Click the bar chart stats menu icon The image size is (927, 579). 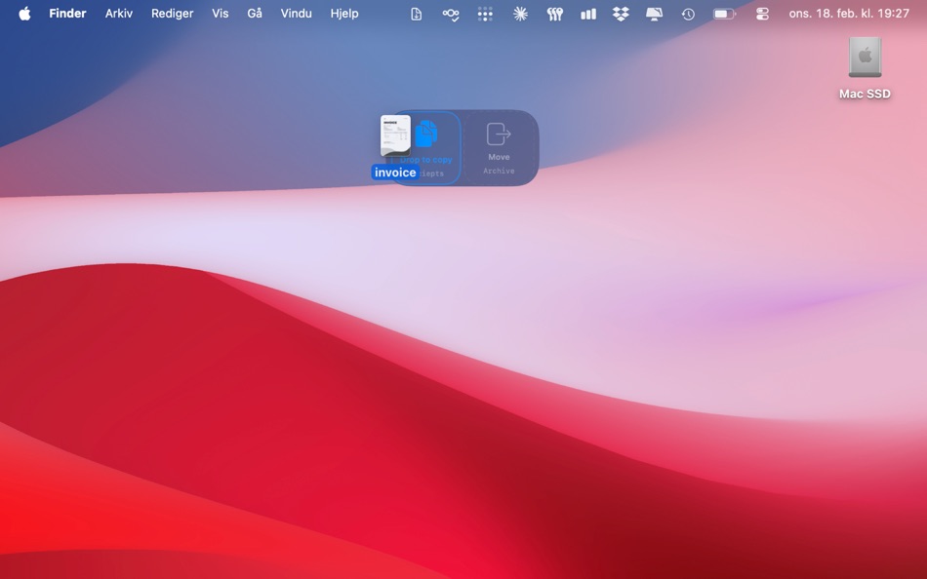[x=587, y=14]
